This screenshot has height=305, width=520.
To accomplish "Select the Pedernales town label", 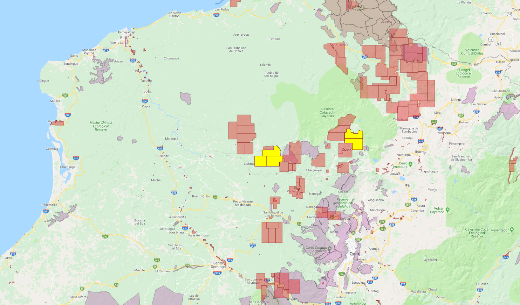I will tap(49, 205).
